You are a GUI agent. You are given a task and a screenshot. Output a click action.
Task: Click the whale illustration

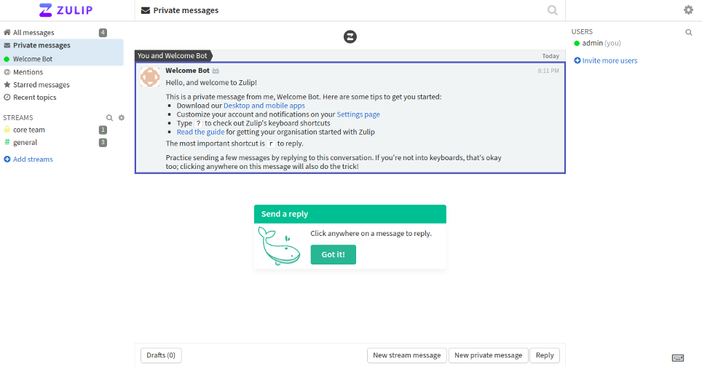click(280, 246)
